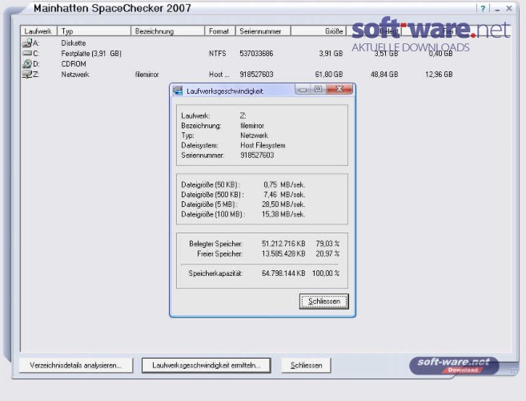Minimize the SpaceChecker main window

click(497, 9)
